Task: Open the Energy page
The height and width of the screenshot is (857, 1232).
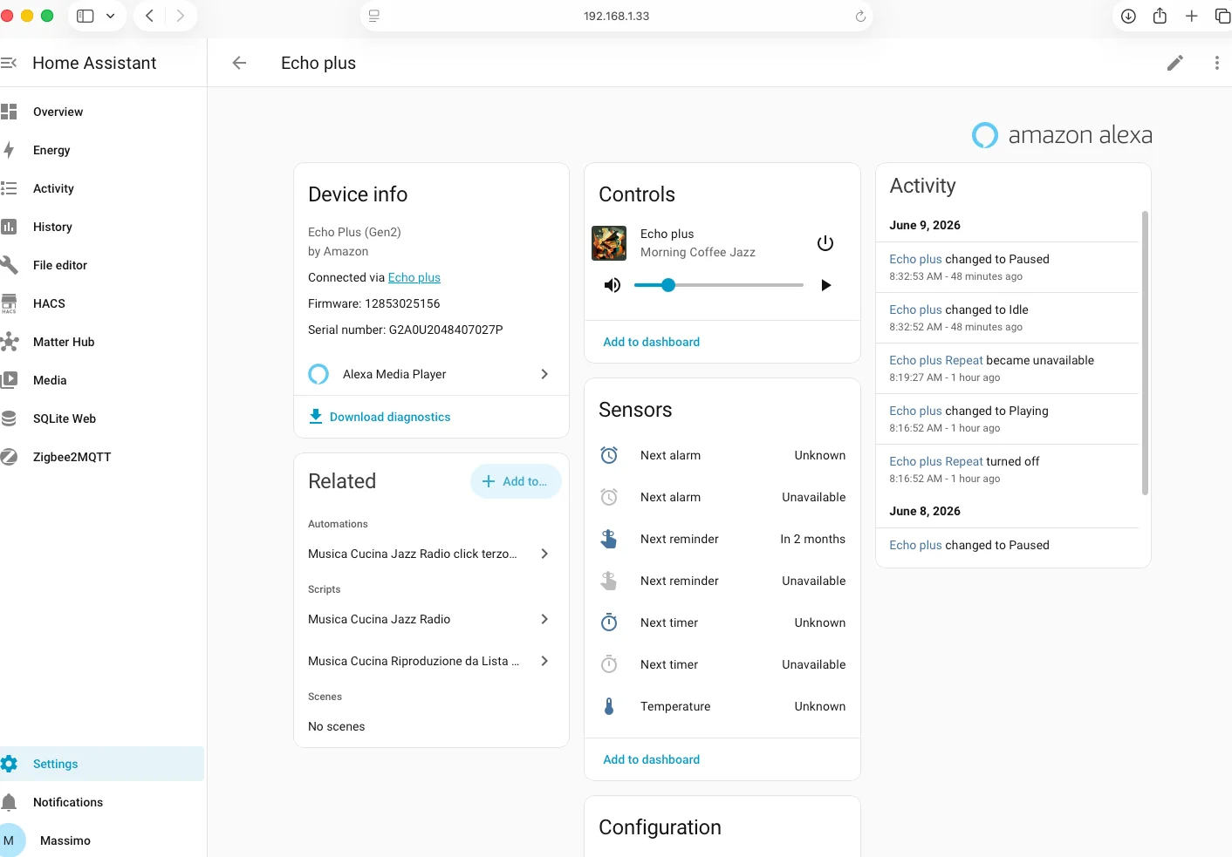Action: 102,150
